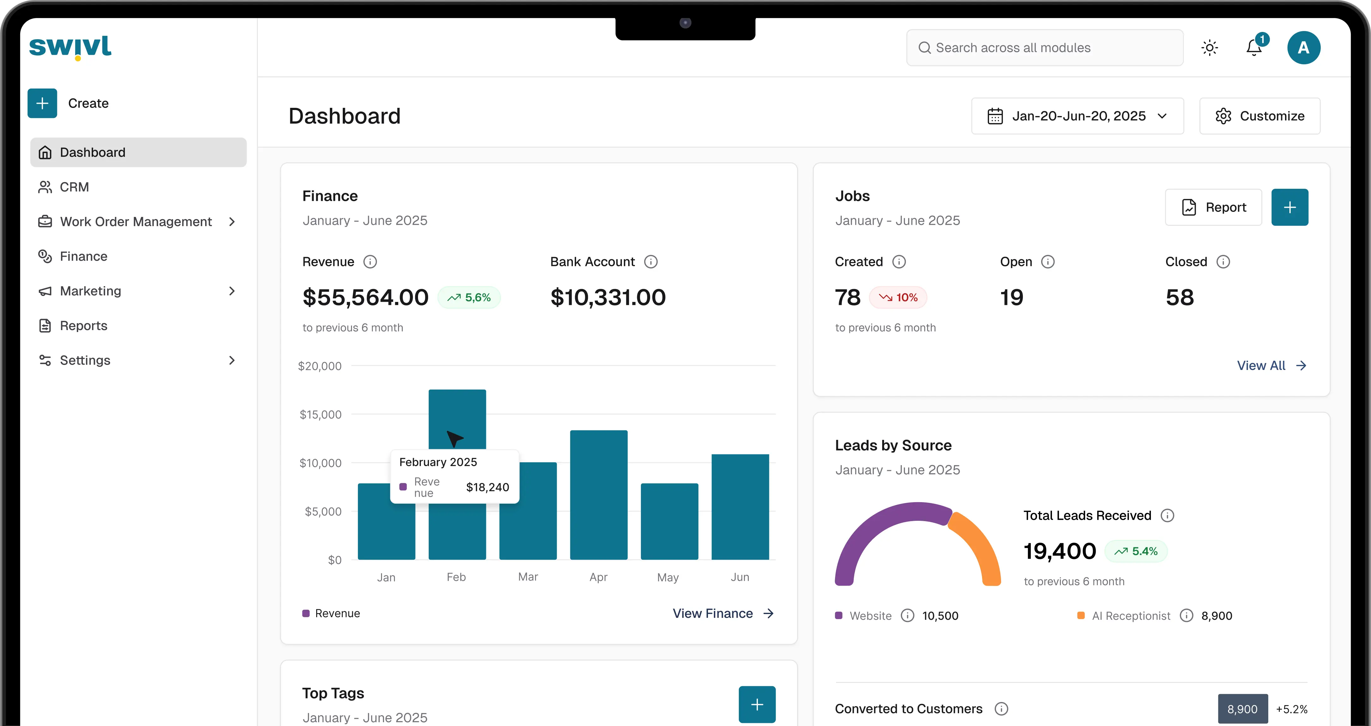Click the Converted to Customers info icon
This screenshot has height=726, width=1371.
(1001, 709)
